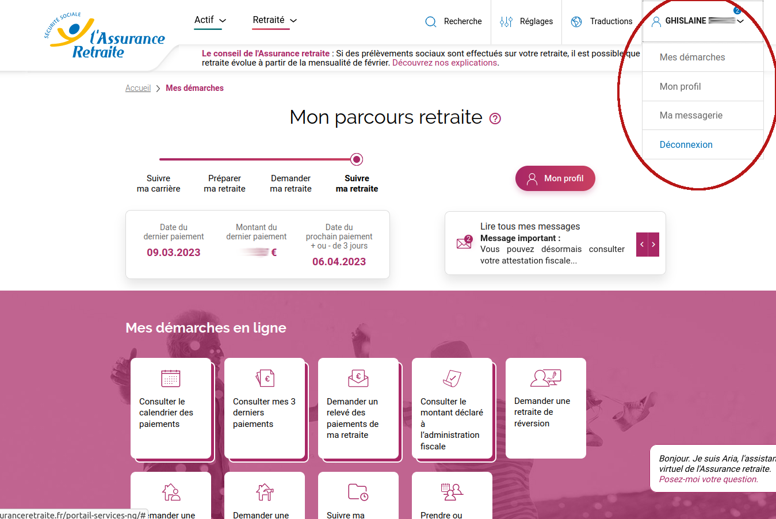The width and height of the screenshot is (776, 519).
Task: Click the help question mark beside Mon parcours retraite
Action: (x=495, y=119)
